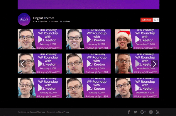Open the Elegant Themes channel title
The image size is (176, 116).
tap(44, 18)
